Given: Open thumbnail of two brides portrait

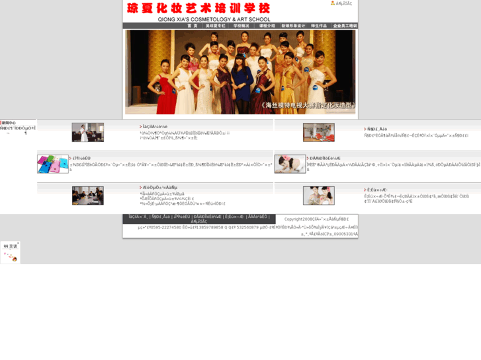Looking at the screenshot, I should pos(319,196).
